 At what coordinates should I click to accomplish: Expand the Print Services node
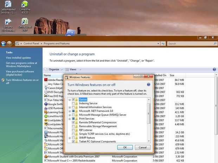(x=70, y=119)
